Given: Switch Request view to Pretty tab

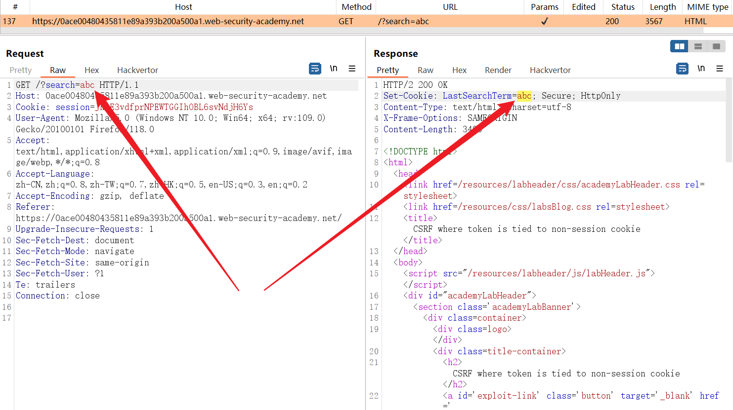Looking at the screenshot, I should pyautogui.click(x=21, y=70).
